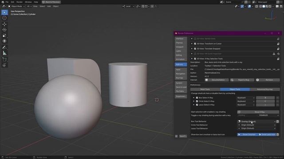Open the DISABLED toggle key dropdown

pos(258,115)
